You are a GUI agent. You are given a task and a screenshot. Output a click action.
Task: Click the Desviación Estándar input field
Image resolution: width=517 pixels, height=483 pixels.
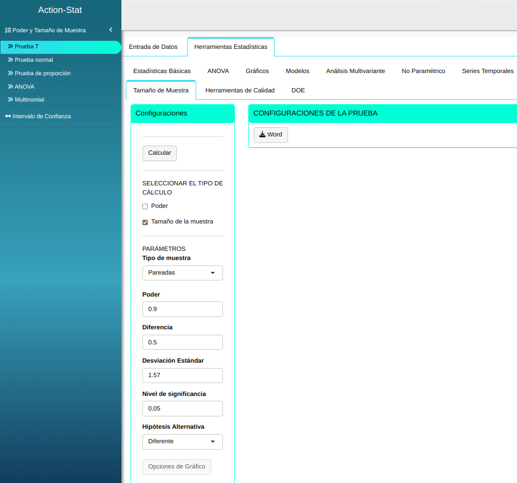coord(182,376)
